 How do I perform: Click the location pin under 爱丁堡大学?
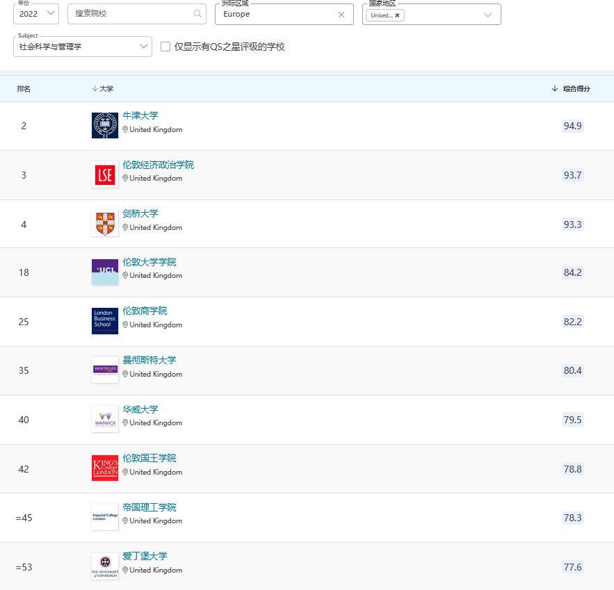pyautogui.click(x=125, y=570)
